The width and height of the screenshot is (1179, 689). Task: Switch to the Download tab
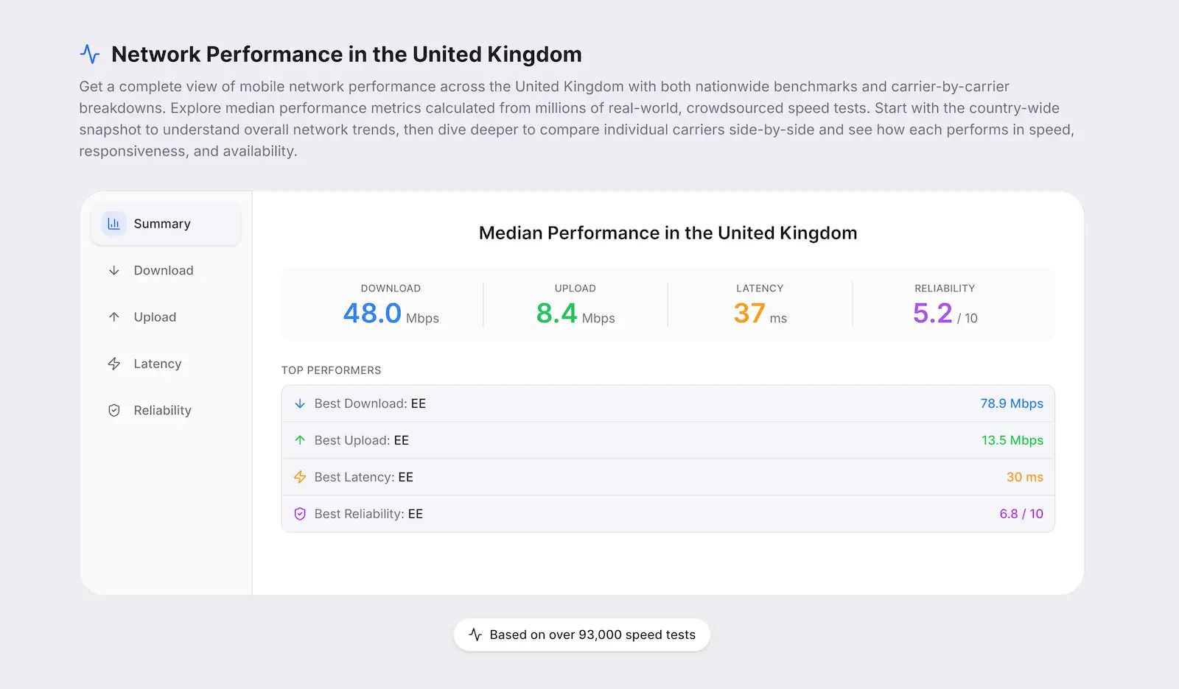164,270
